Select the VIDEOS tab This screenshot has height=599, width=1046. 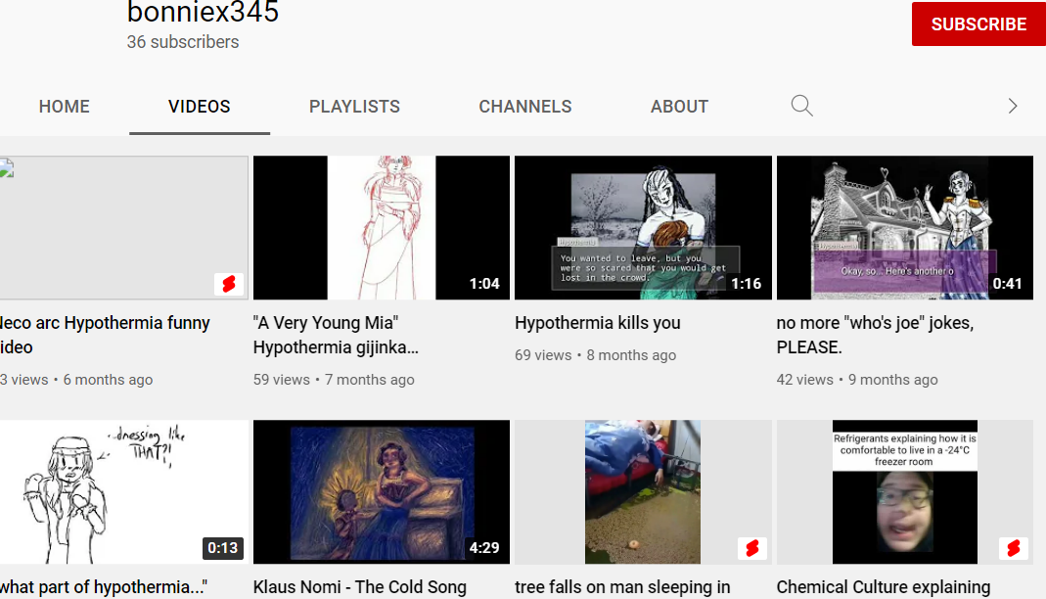click(x=200, y=106)
